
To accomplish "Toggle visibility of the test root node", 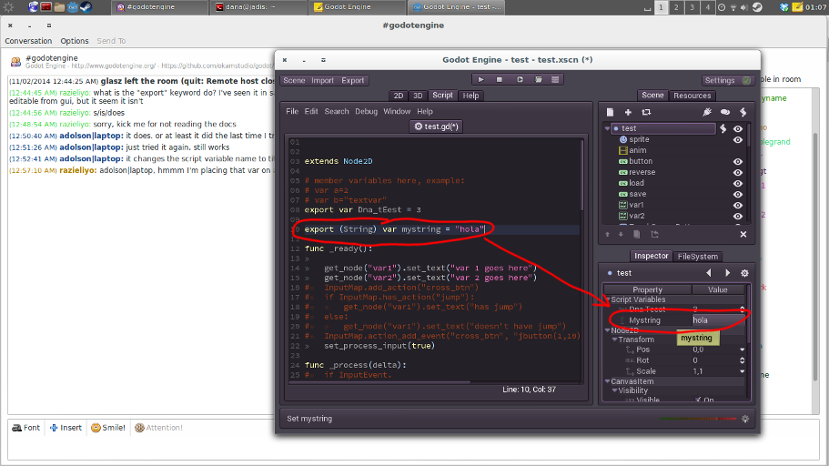I will [738, 128].
